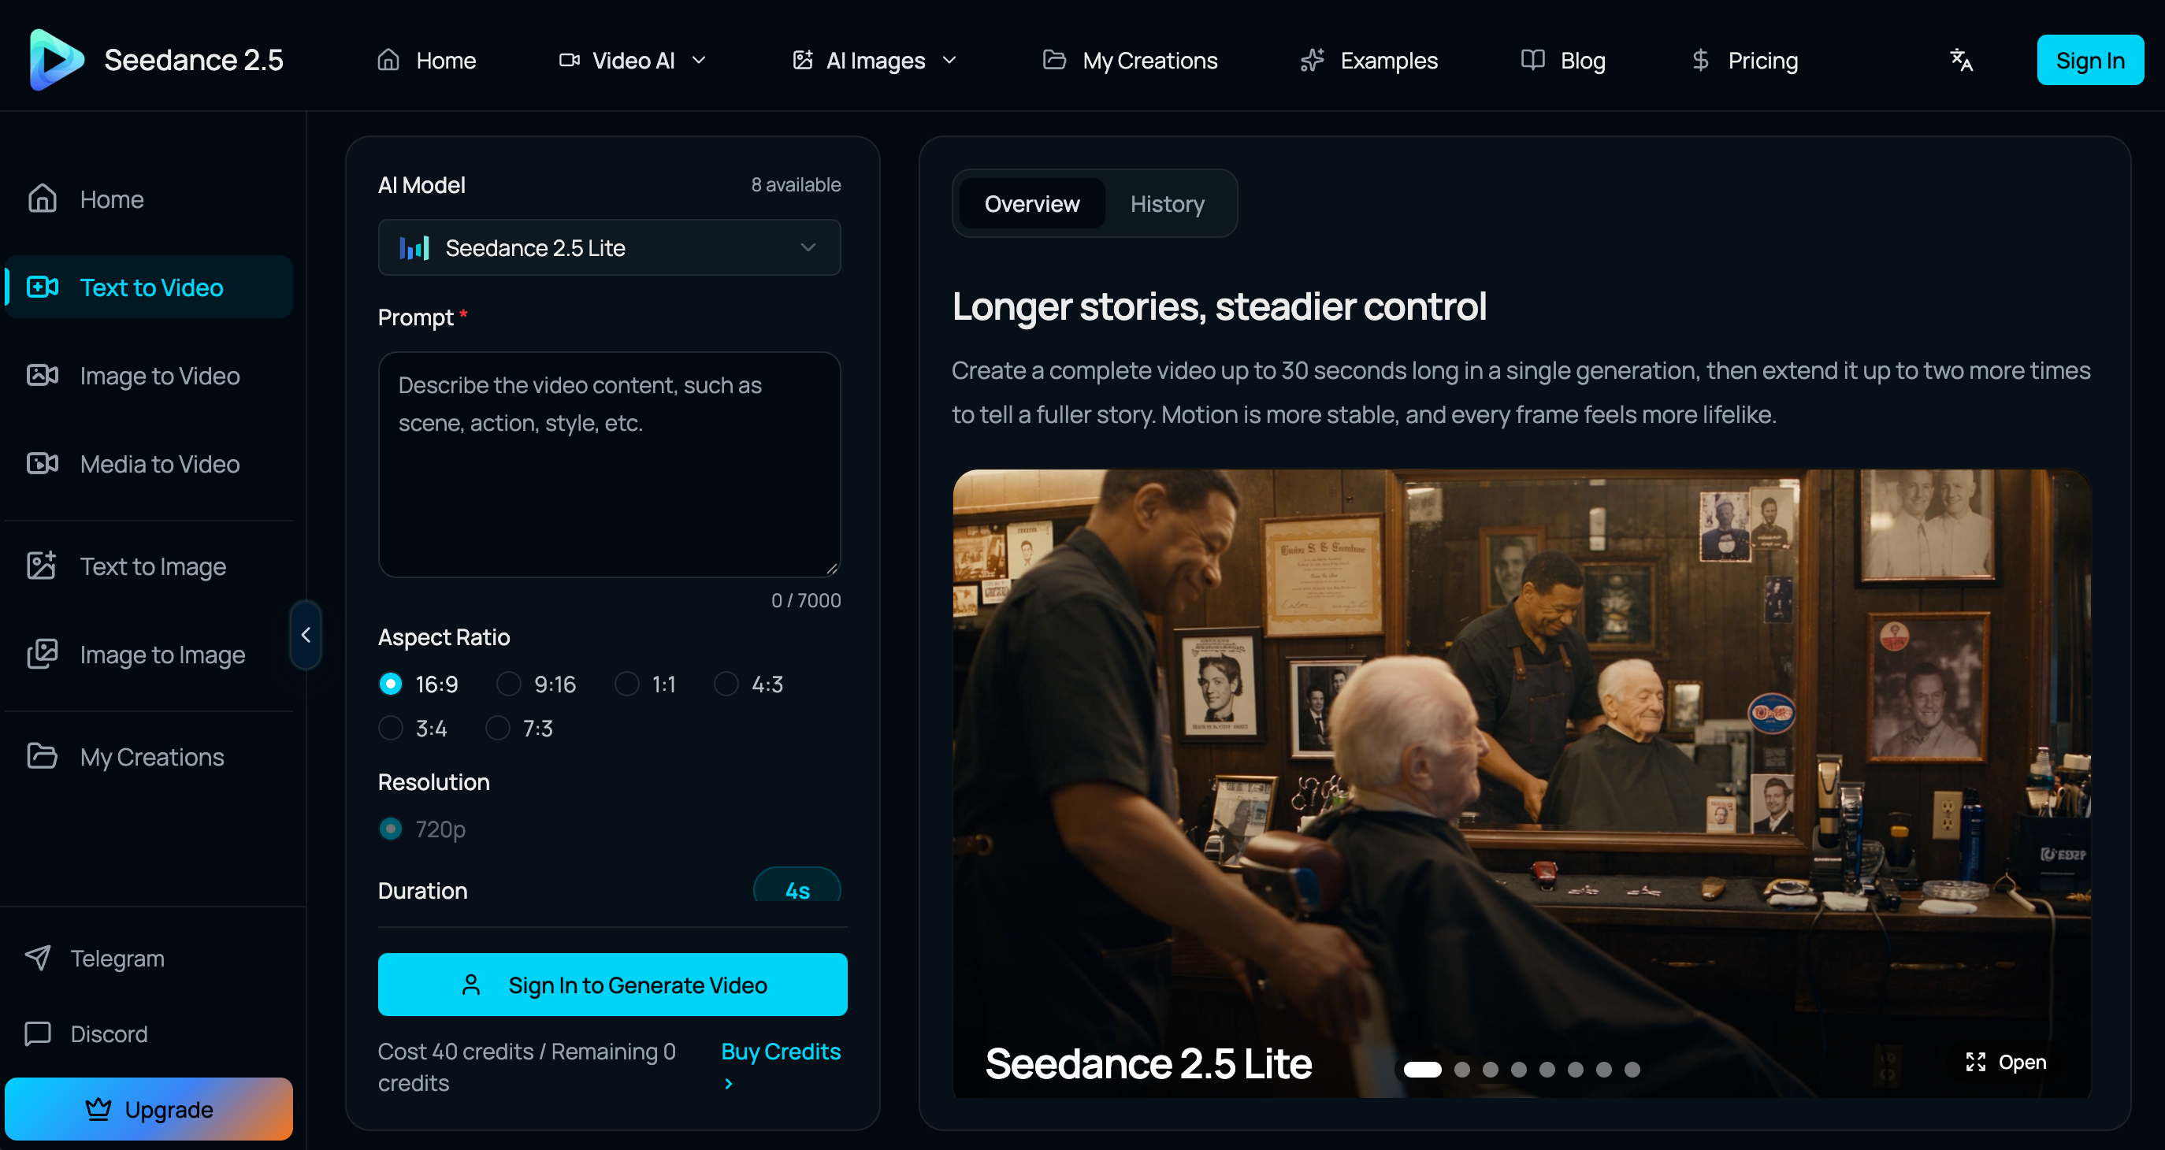Jump to the last carousel slide dot
Image resolution: width=2165 pixels, height=1150 pixels.
tap(1632, 1070)
